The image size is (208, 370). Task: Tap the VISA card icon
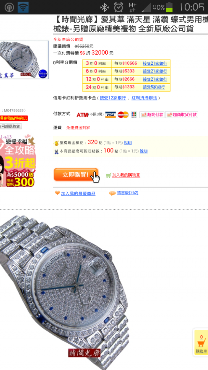point(110,115)
